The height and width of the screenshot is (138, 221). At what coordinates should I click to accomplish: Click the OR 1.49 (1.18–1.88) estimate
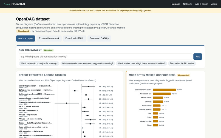coord(106,99)
